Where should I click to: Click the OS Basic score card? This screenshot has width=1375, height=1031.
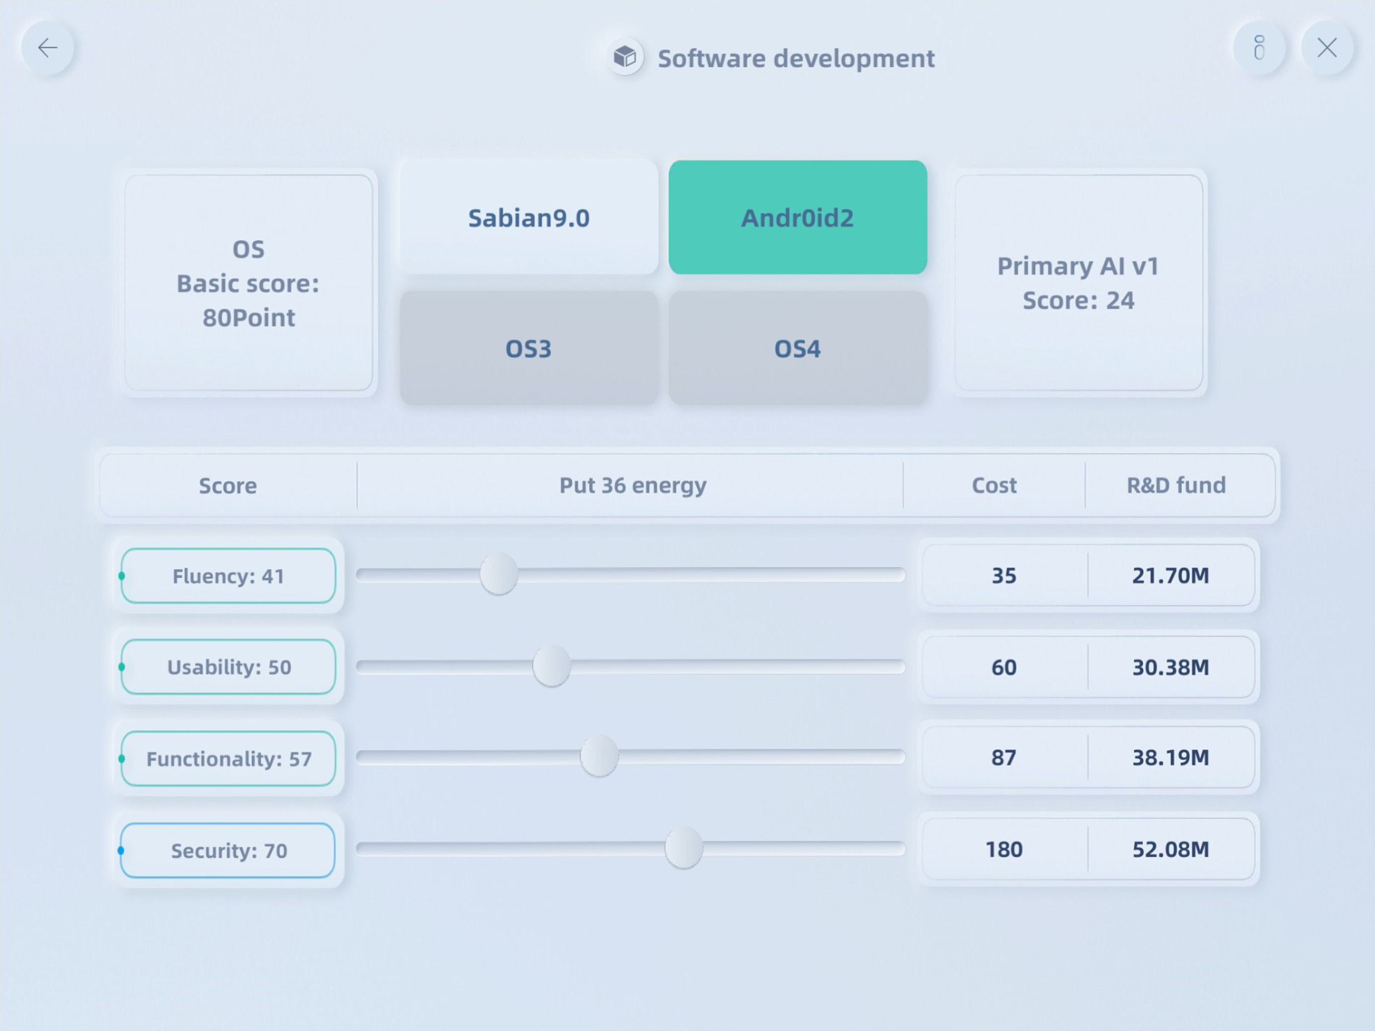[x=249, y=283]
